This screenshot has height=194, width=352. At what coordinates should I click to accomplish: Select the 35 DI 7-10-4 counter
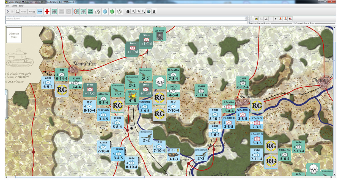point(173,107)
